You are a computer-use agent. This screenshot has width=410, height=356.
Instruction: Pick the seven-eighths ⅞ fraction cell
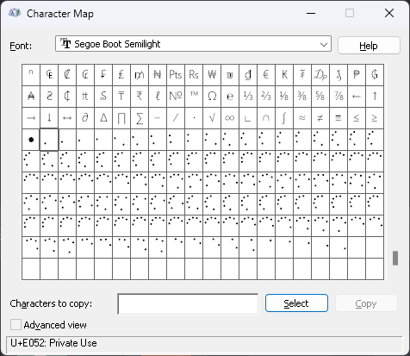click(x=339, y=97)
